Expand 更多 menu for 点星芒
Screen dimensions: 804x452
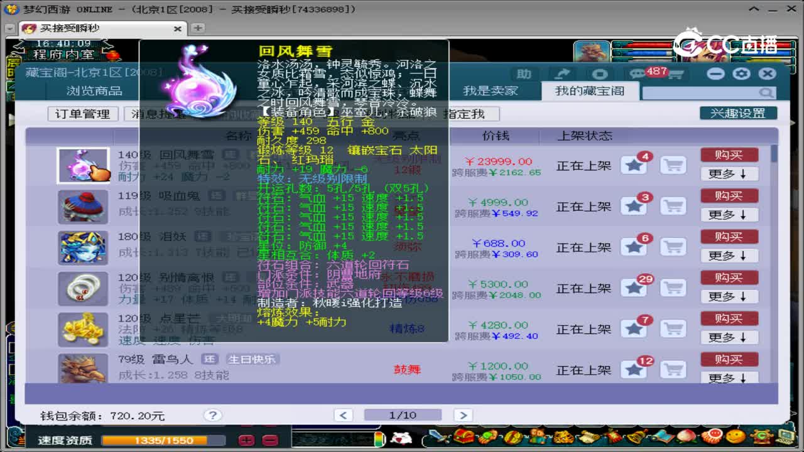[x=729, y=337]
